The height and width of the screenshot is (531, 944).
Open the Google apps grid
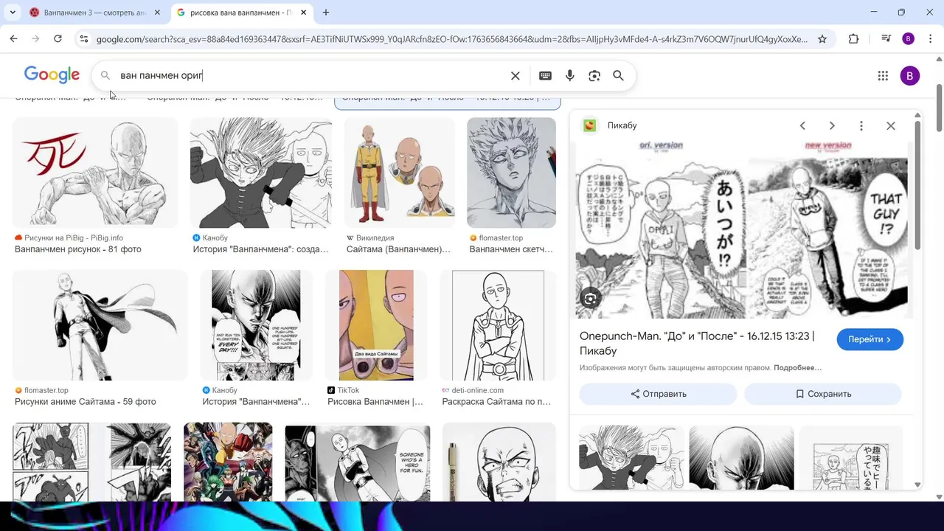coord(883,75)
